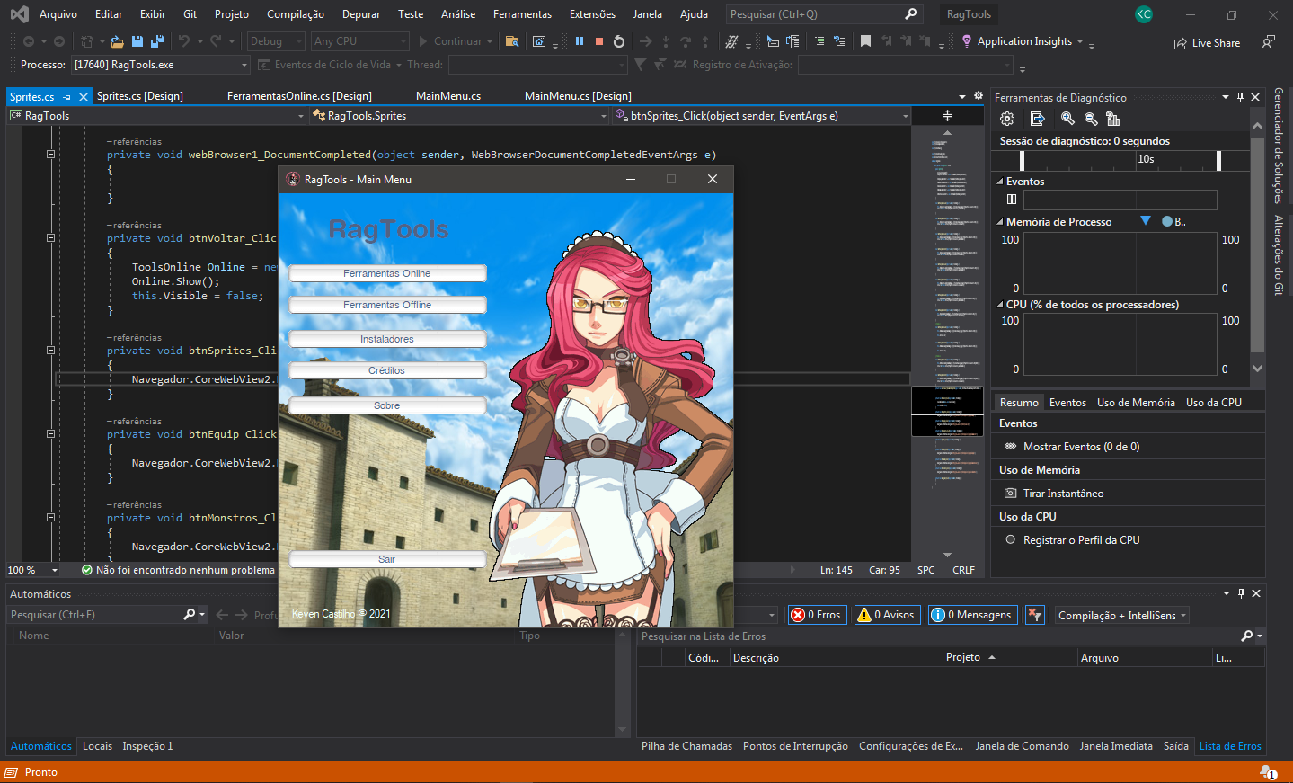Toggle the 0 Avisos filter
The width and height of the screenshot is (1293, 783).
click(x=886, y=615)
